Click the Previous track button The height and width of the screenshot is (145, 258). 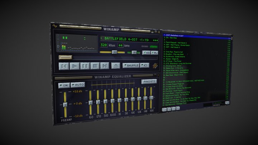tap(64, 66)
